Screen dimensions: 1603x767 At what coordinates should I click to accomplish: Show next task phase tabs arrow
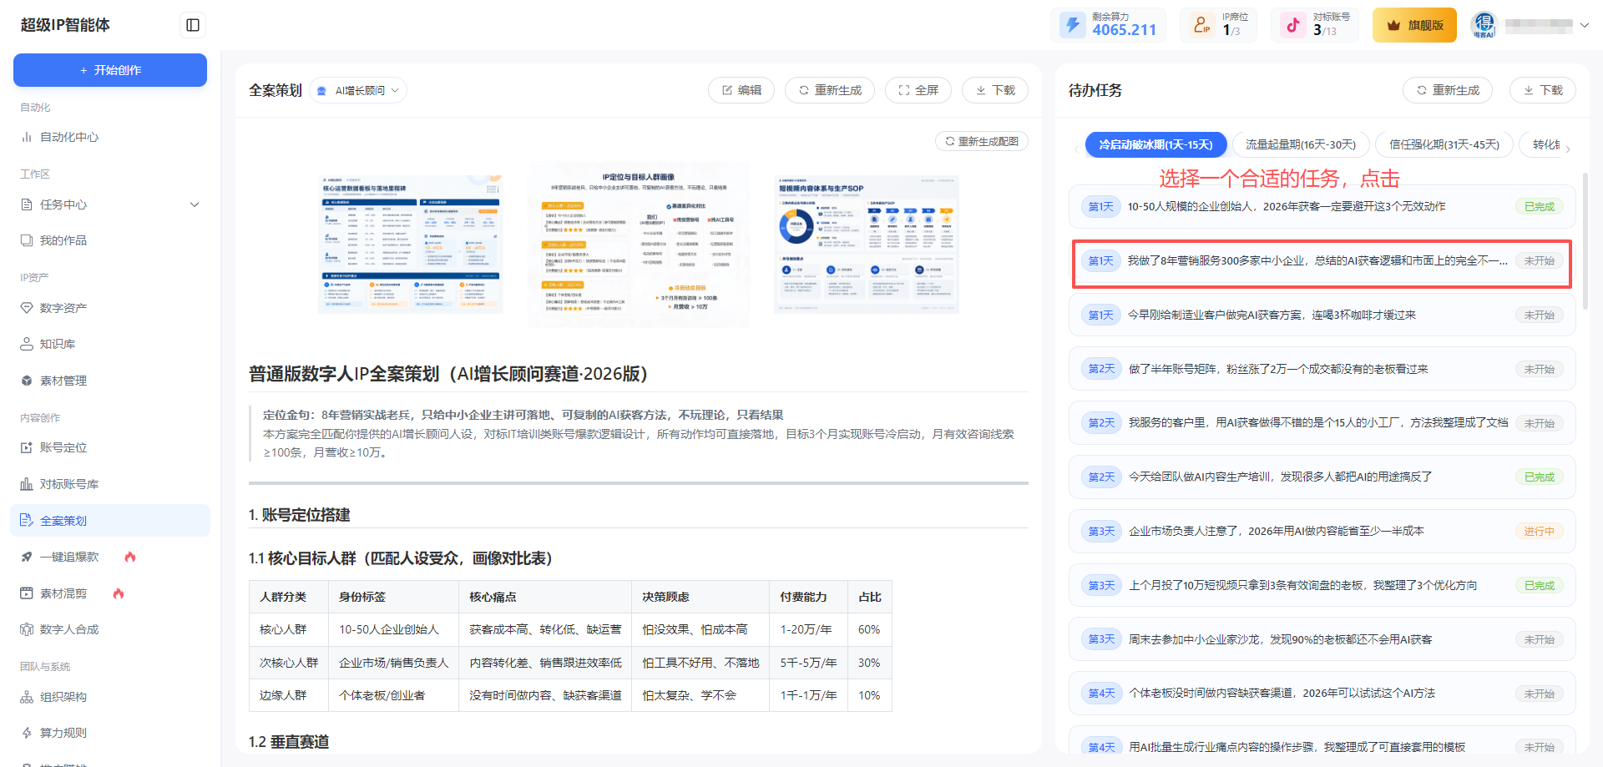pyautogui.click(x=1568, y=149)
